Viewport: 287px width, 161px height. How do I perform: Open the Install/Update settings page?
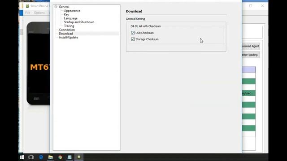(69, 38)
